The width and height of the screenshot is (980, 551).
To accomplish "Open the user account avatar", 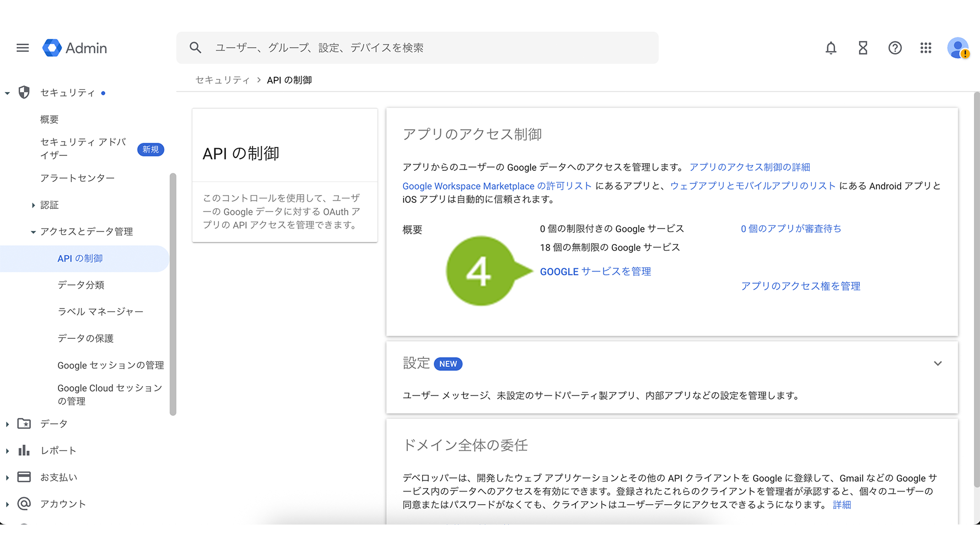I will (x=958, y=48).
